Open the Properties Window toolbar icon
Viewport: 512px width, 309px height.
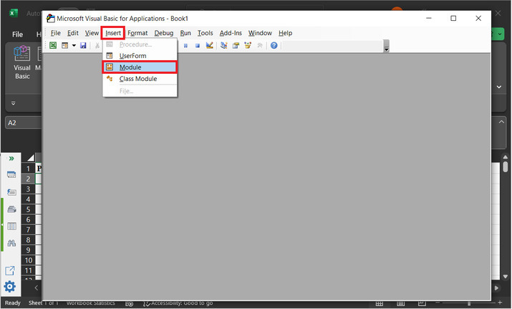click(236, 45)
